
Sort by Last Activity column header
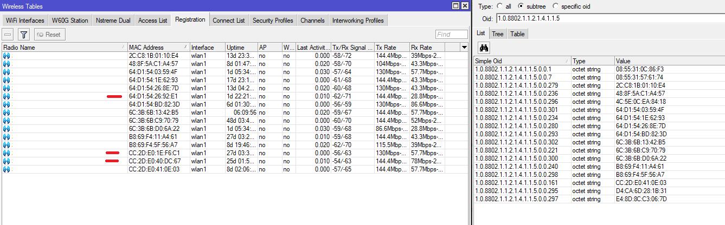313,48
